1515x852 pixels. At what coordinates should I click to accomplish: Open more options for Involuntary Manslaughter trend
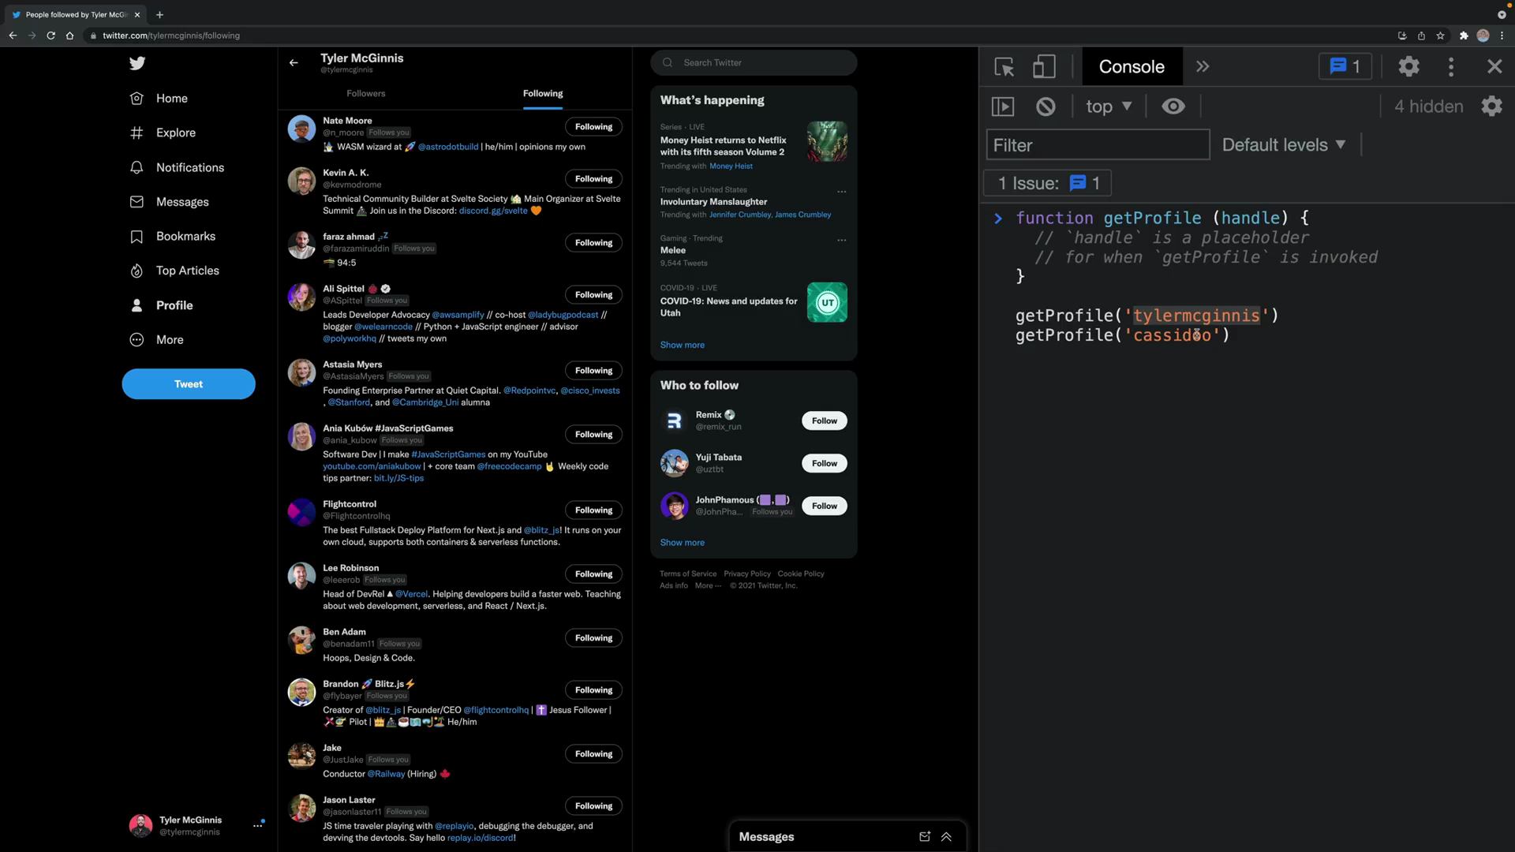(842, 192)
